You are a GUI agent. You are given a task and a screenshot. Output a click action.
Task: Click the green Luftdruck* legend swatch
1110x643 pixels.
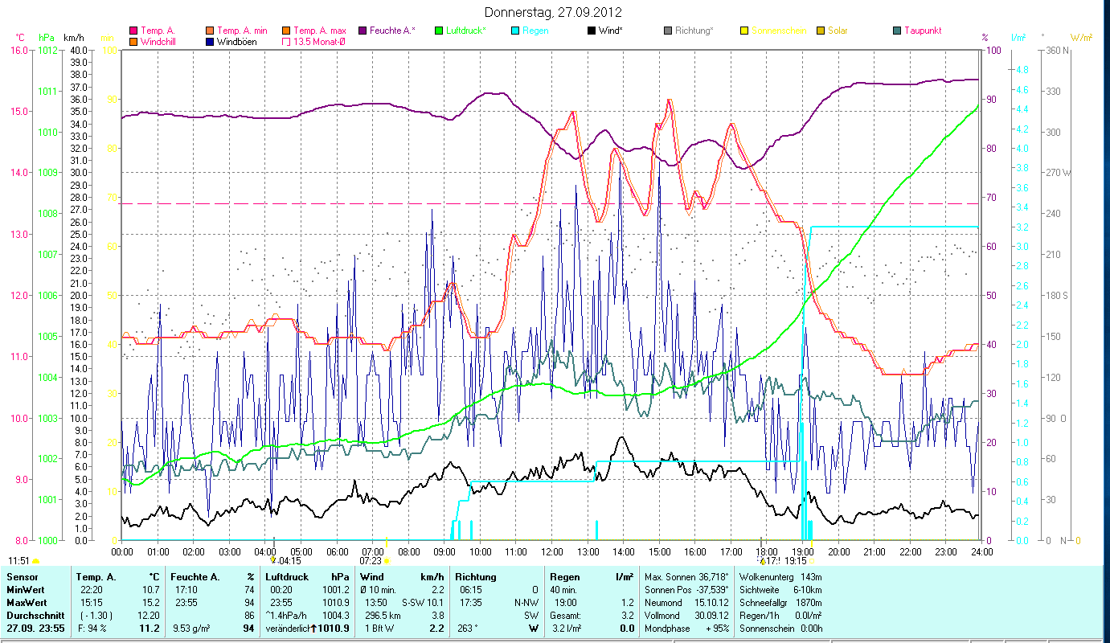coord(439,31)
